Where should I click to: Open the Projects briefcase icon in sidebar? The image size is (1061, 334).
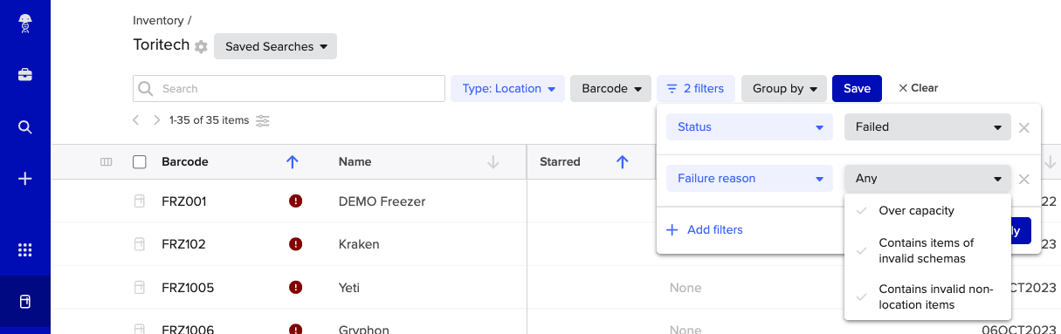[x=25, y=75]
